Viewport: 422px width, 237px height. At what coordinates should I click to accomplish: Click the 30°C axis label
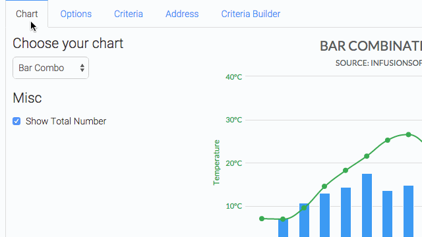tap(233, 120)
